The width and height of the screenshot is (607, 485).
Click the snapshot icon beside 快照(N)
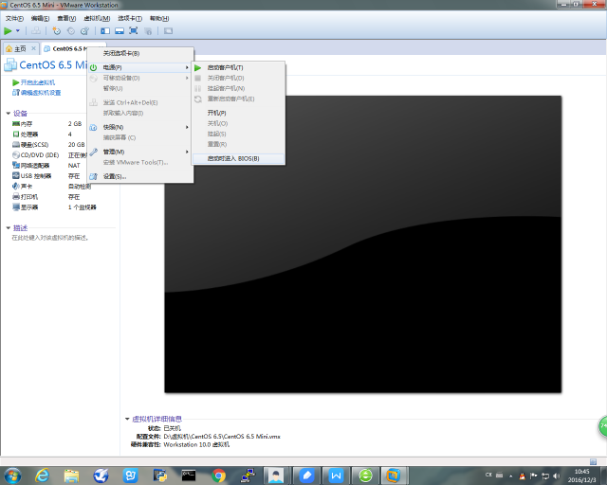[93, 127]
